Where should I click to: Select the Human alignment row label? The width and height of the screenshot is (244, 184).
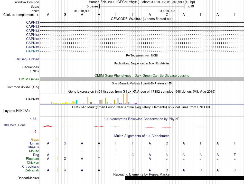click(x=34, y=143)
